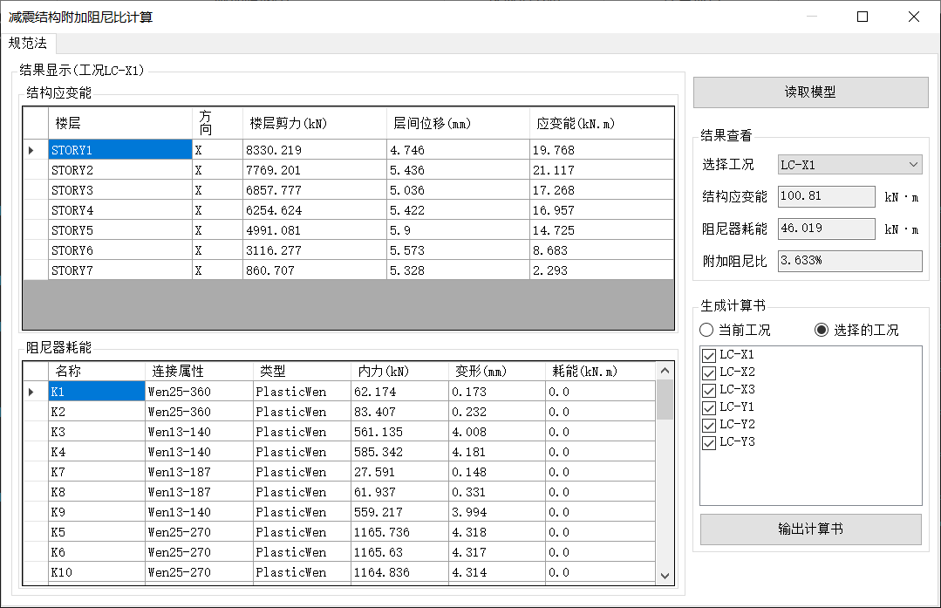The height and width of the screenshot is (608, 941).
Task: Click the 输出计算书 button
Action: click(810, 529)
